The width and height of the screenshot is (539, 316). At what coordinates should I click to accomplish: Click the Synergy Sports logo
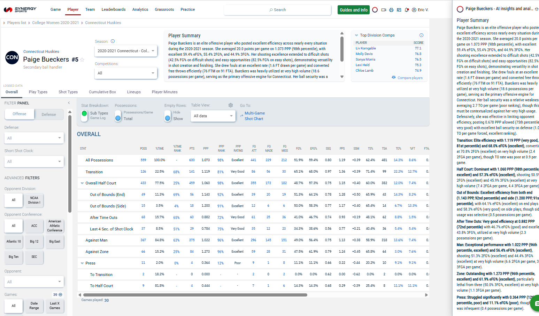tap(20, 9)
